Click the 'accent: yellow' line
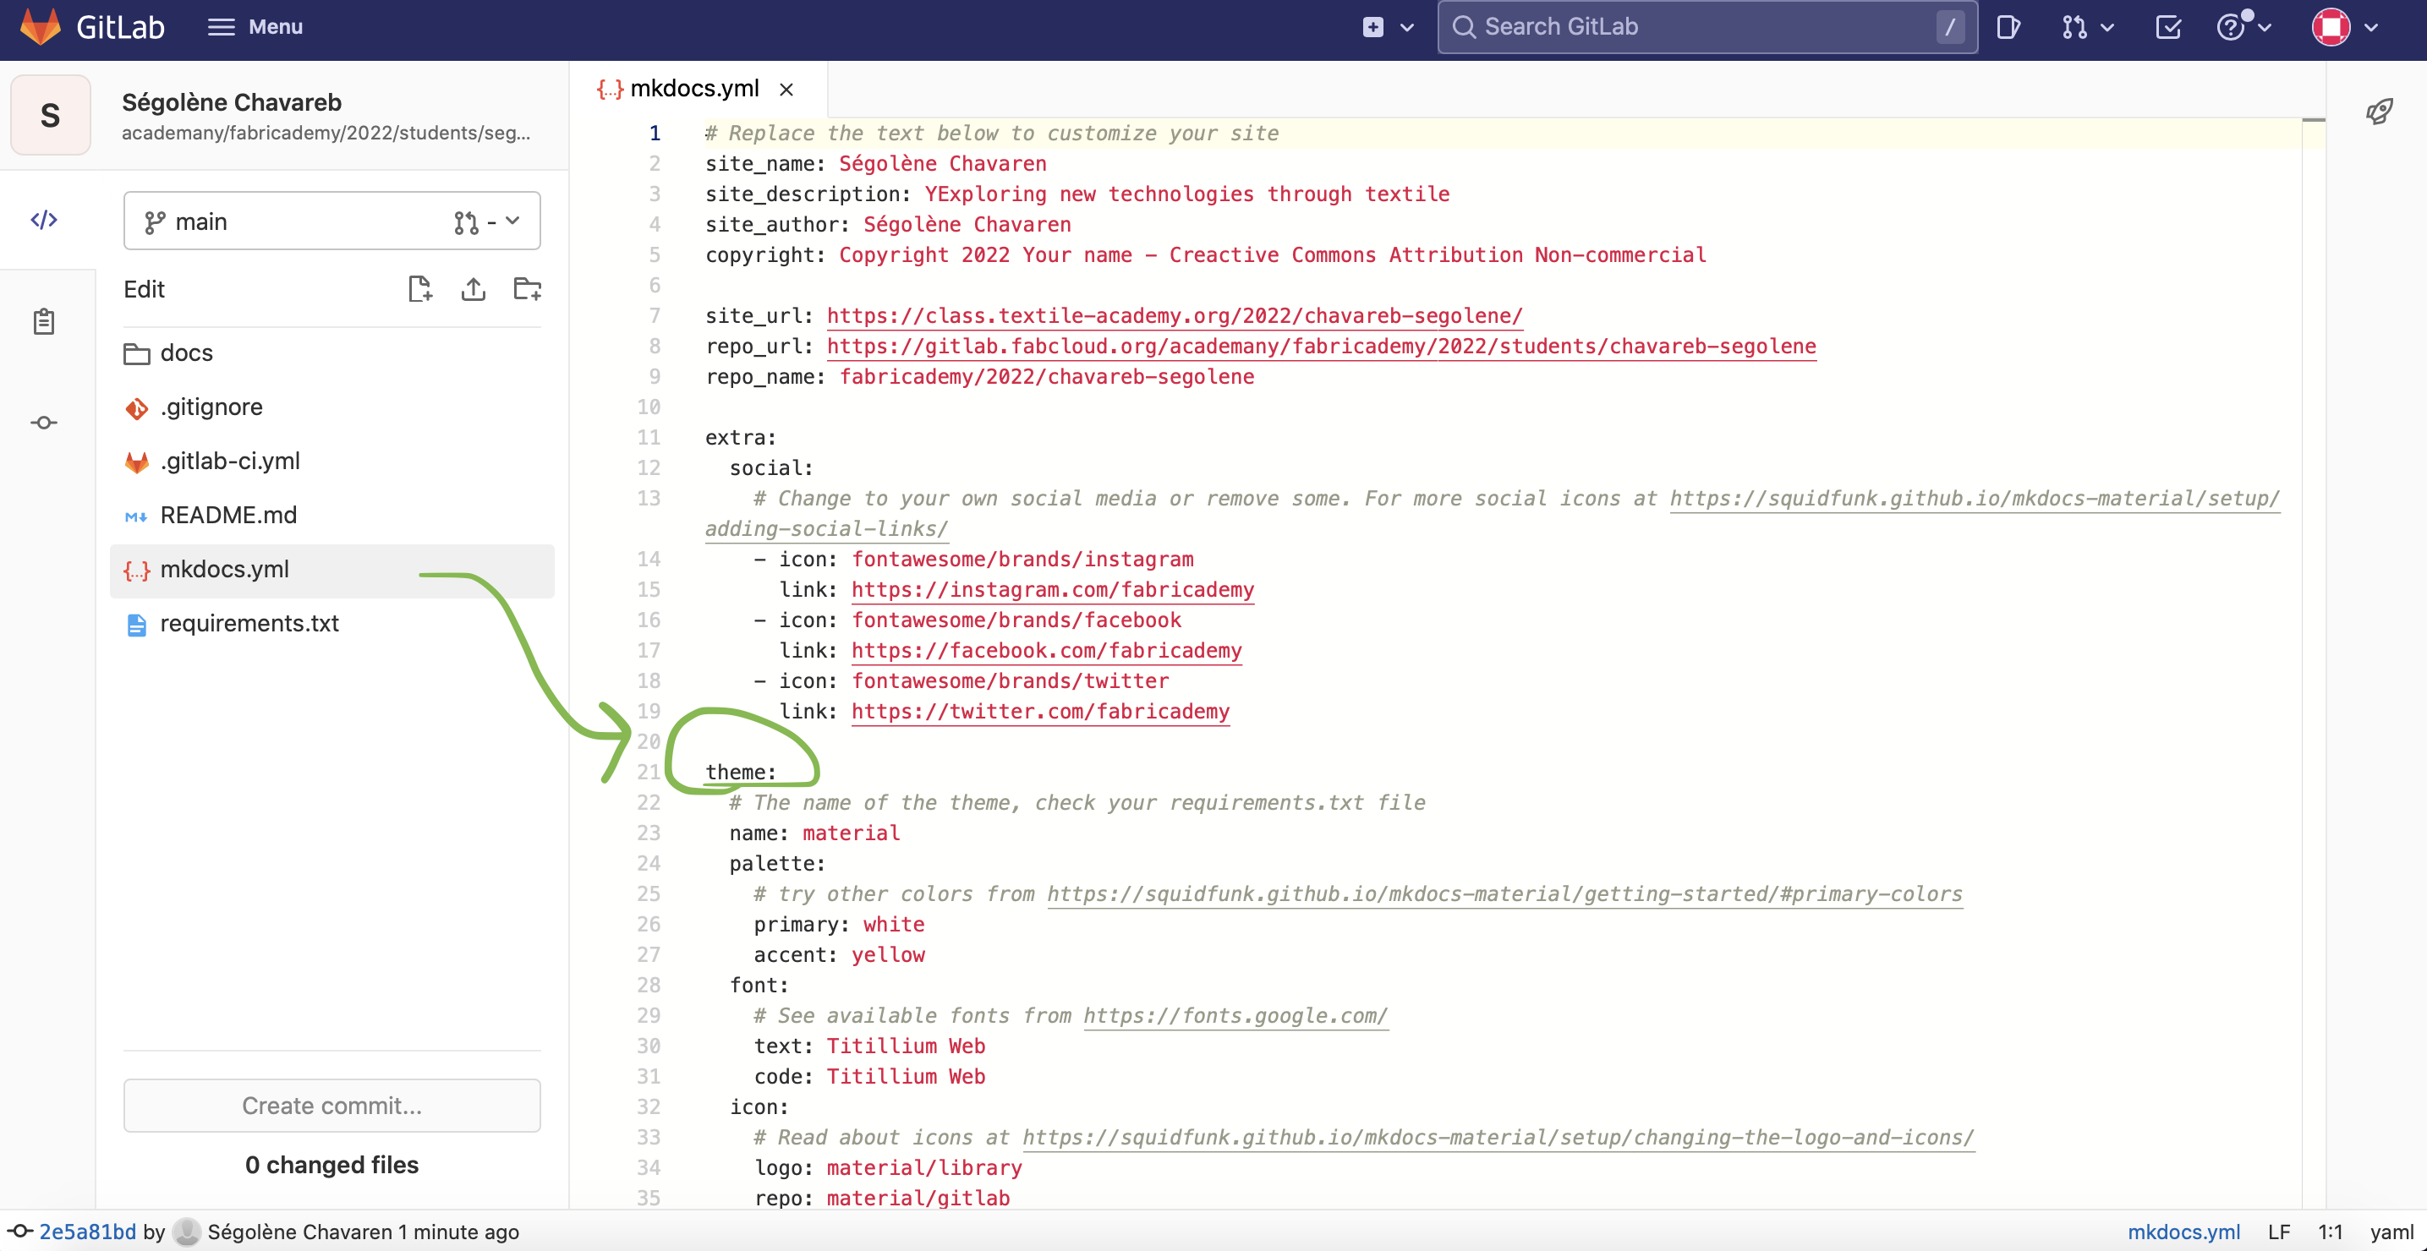This screenshot has width=2427, height=1251. tap(839, 954)
